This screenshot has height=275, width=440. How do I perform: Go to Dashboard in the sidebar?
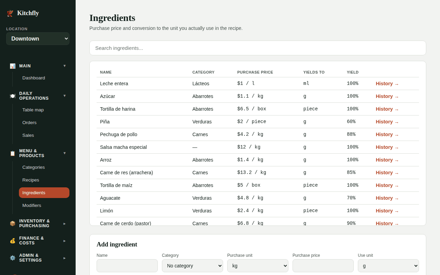point(44,78)
